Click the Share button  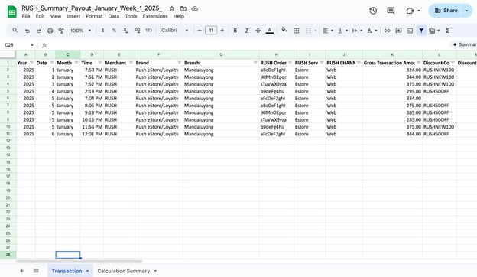pos(446,11)
